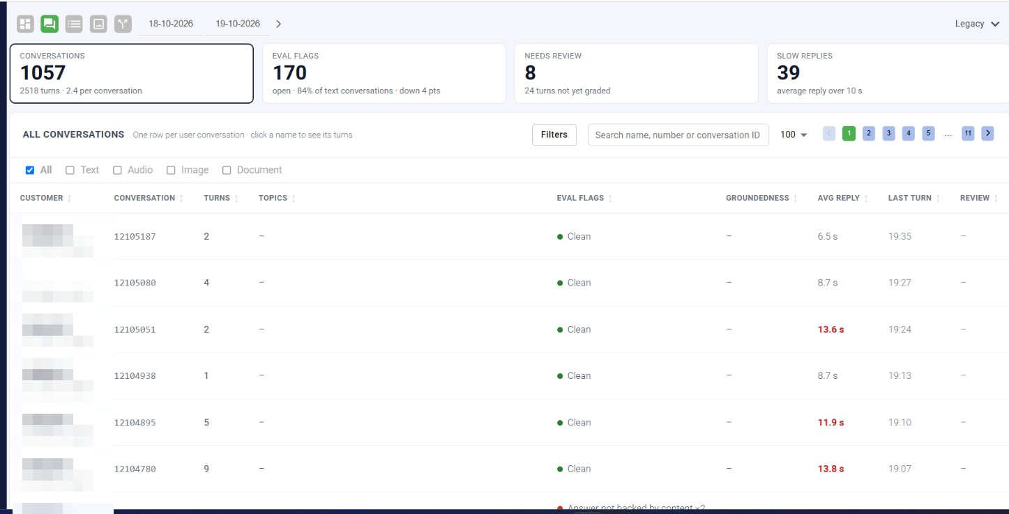Open the 100 rows-per-page dropdown

794,134
